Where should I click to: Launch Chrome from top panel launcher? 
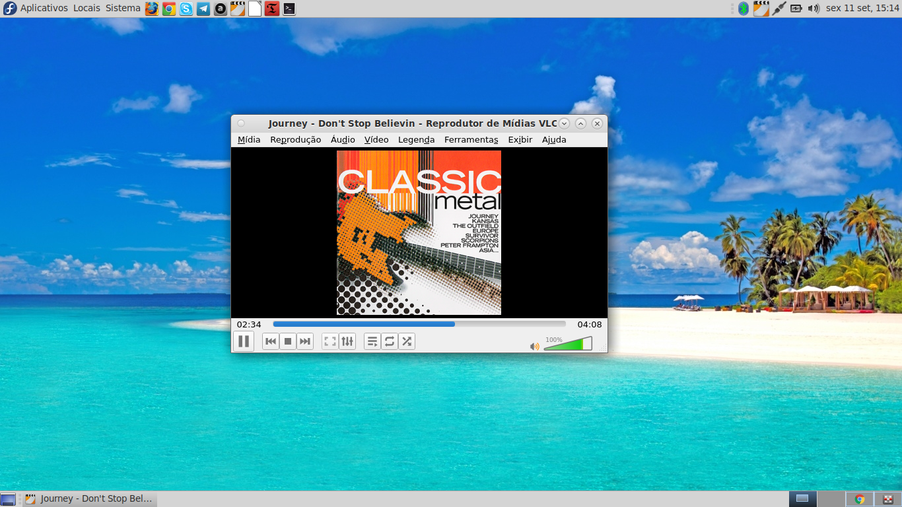click(x=169, y=9)
